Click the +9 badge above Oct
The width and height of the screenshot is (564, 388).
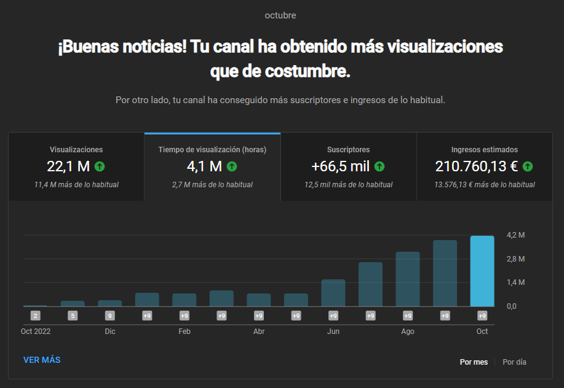482,316
